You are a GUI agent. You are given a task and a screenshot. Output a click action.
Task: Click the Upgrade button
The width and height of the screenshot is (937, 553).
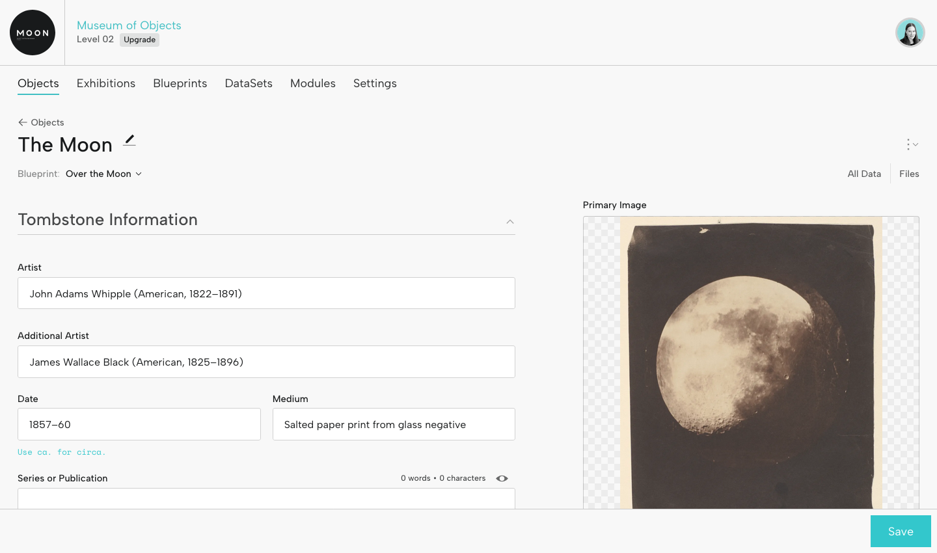(139, 40)
